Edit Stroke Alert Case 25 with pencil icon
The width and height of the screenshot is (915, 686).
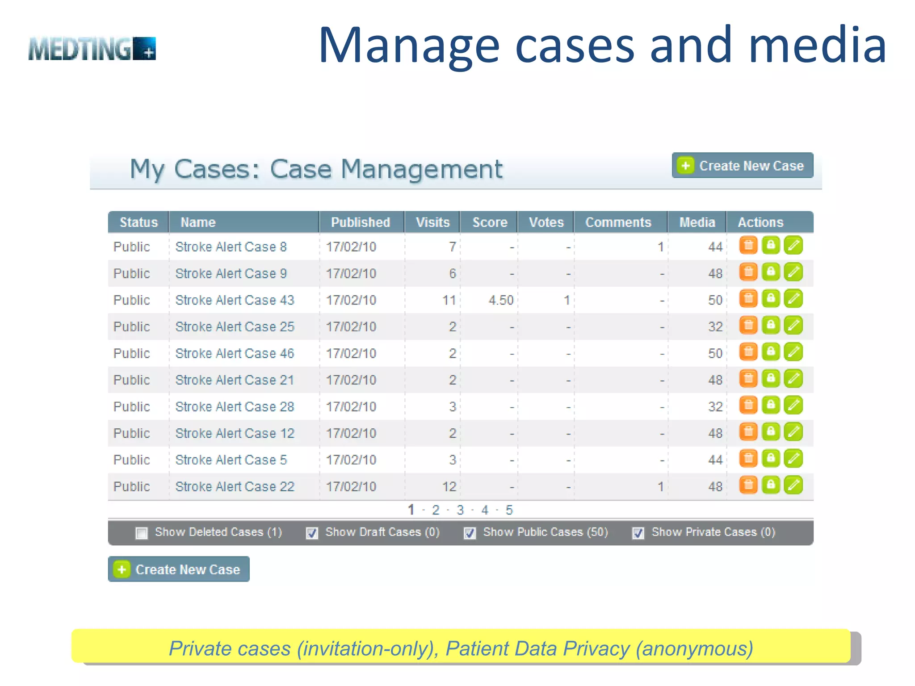pos(793,325)
